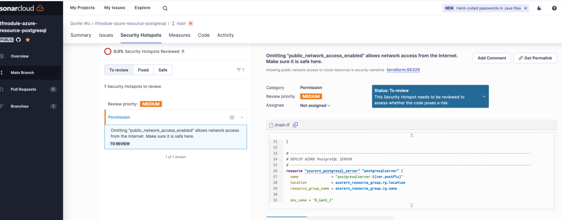The width and height of the screenshot is (562, 220).
Task: Open the terraform:S6329 rule link
Action: tap(403, 70)
